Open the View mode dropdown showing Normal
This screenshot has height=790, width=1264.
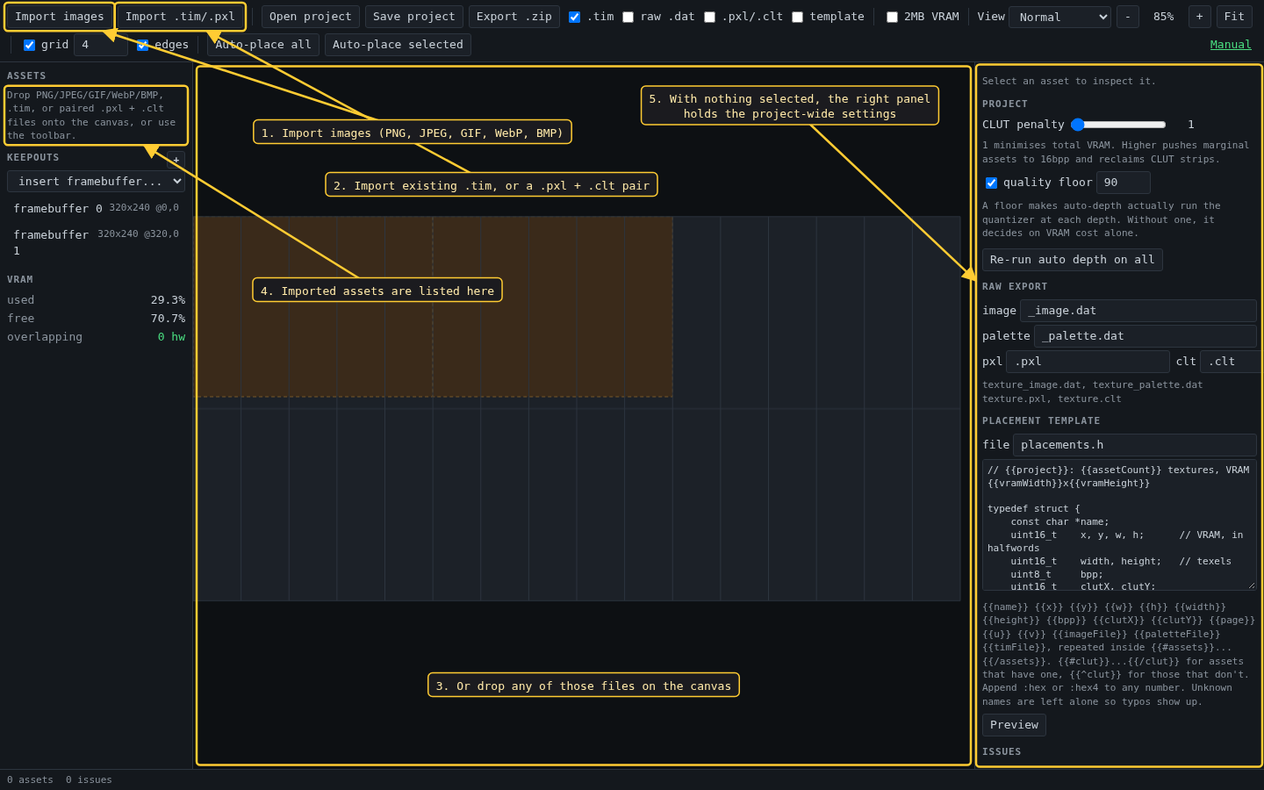click(x=1059, y=17)
